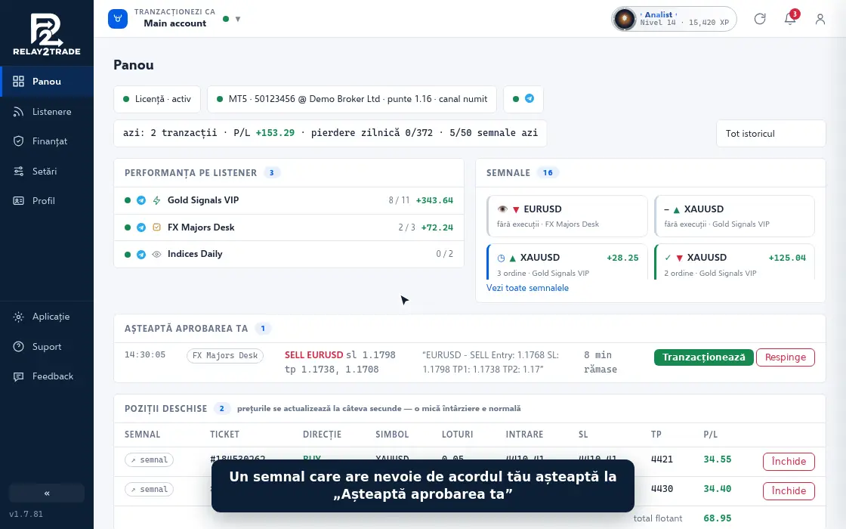Click the lightning icon beside Gold Signals VIP
The height and width of the screenshot is (529, 846).
click(156, 200)
